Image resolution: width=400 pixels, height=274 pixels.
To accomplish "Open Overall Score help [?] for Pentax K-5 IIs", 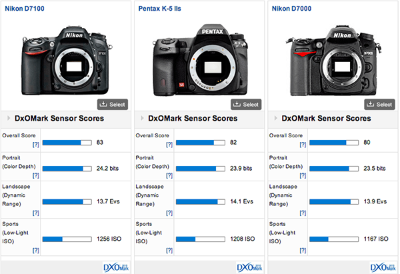I will tap(169, 145).
